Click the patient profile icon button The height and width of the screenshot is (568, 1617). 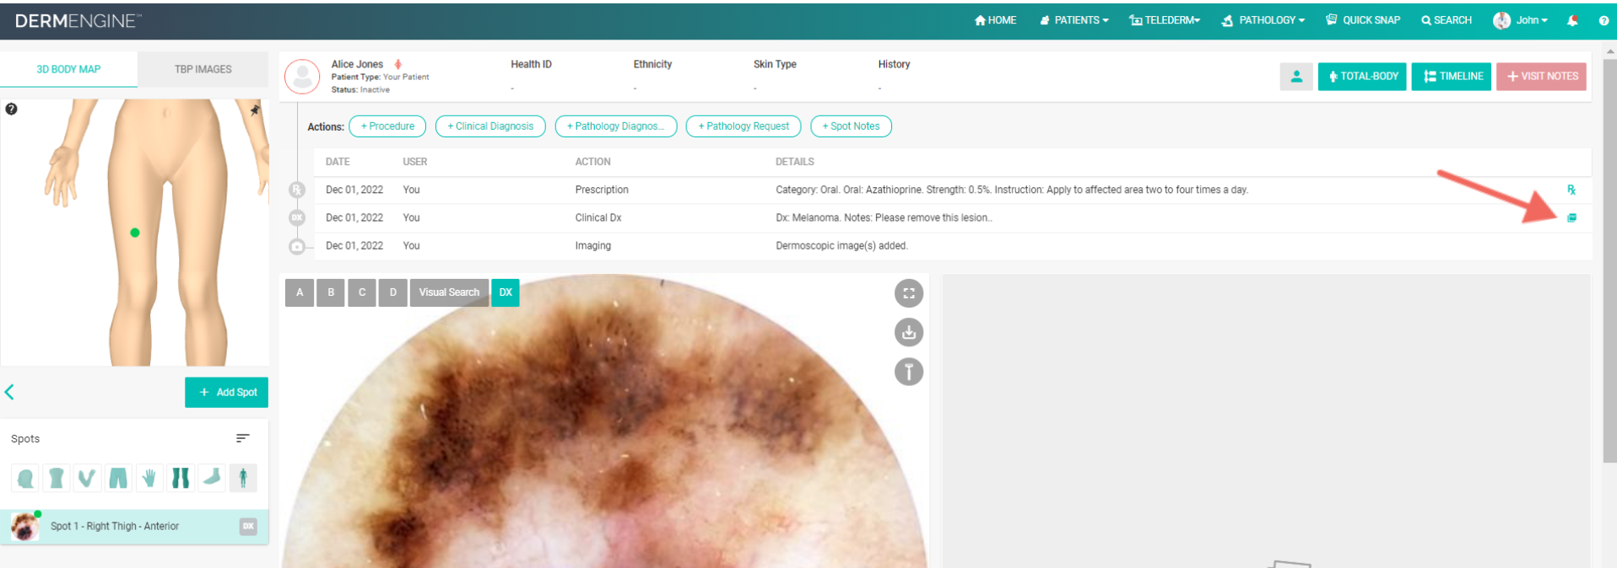[1295, 76]
